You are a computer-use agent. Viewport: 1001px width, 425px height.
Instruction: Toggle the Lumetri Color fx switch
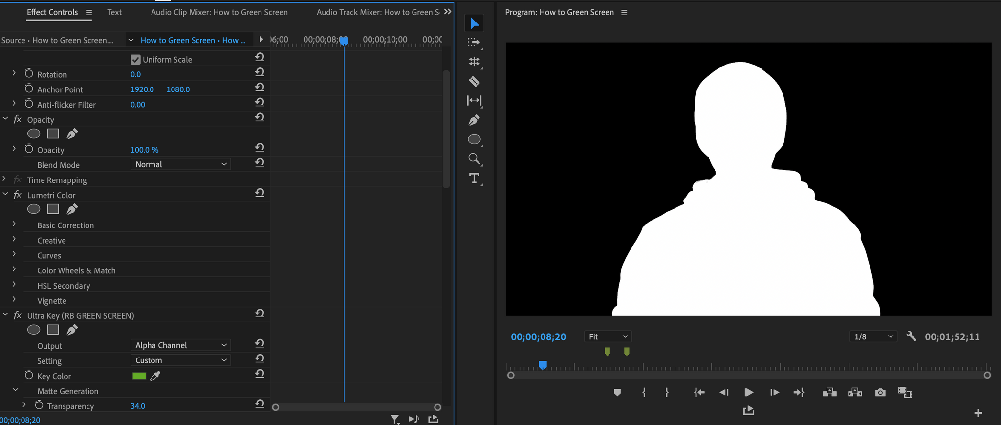point(18,195)
